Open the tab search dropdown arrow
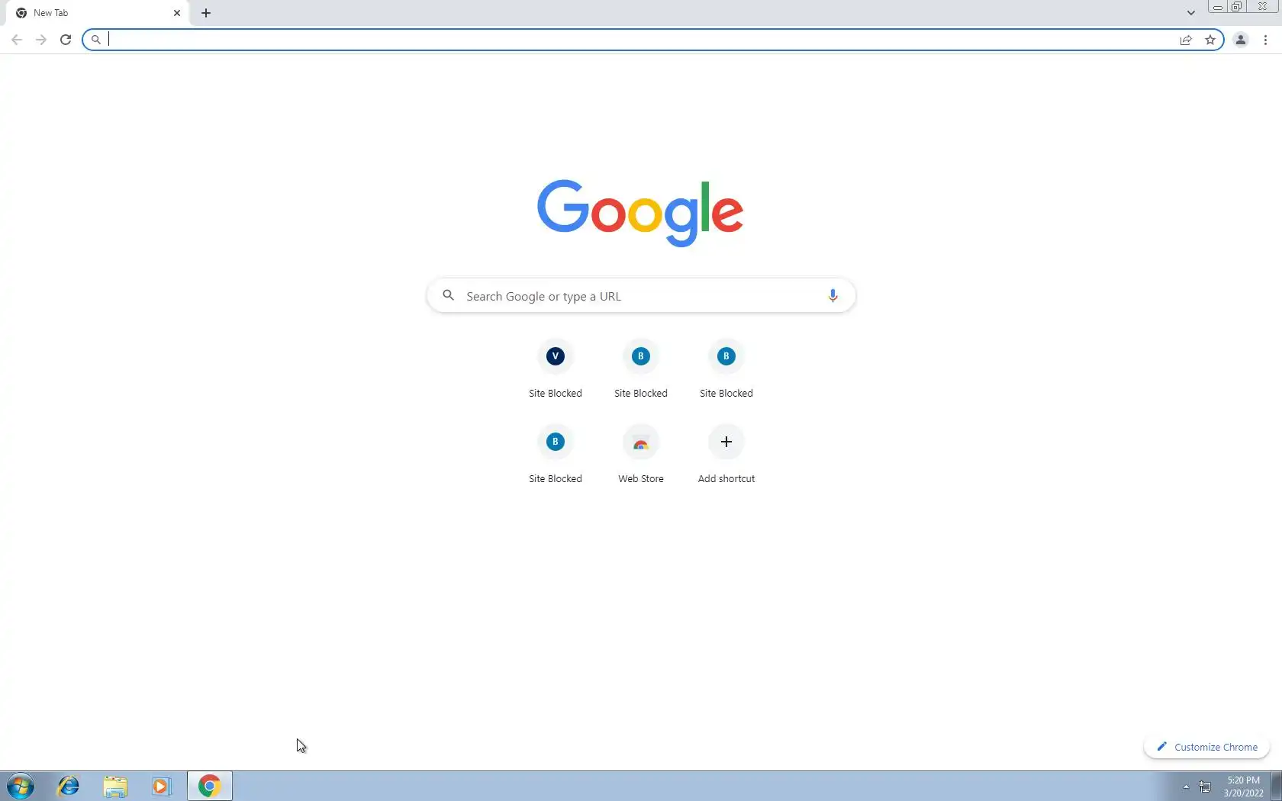 click(1190, 13)
